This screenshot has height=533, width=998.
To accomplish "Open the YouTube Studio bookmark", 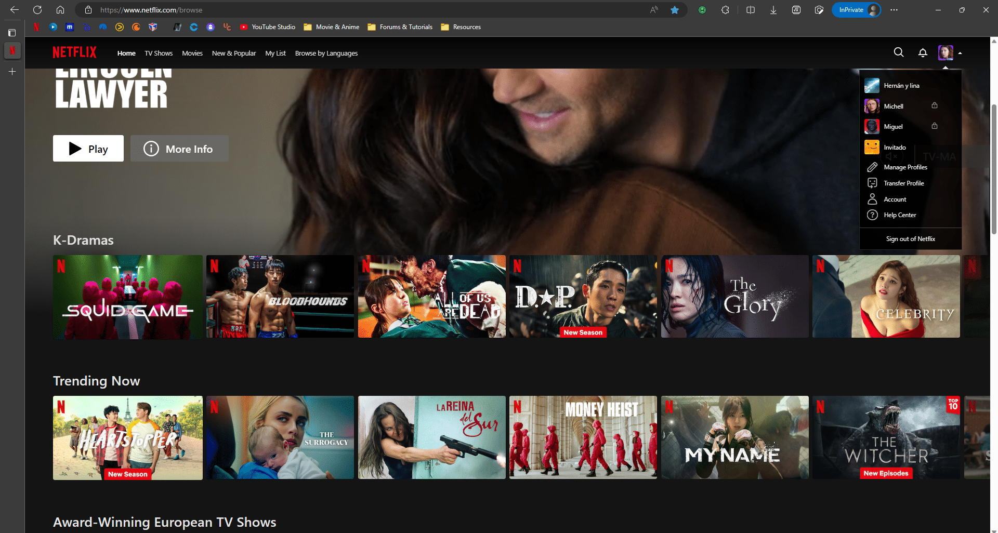I will (268, 27).
